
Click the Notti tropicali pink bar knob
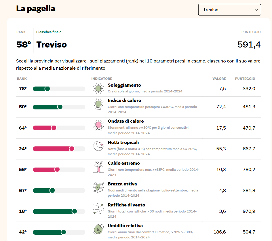71,149
